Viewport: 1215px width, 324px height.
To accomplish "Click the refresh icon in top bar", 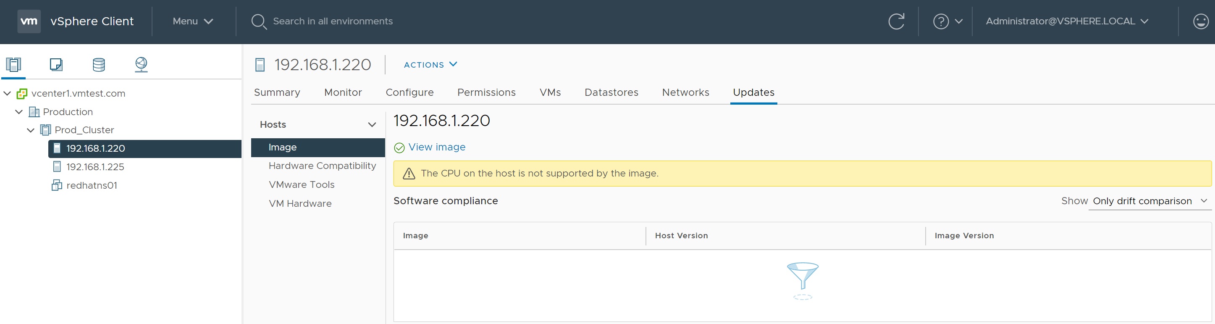I will click(x=896, y=21).
